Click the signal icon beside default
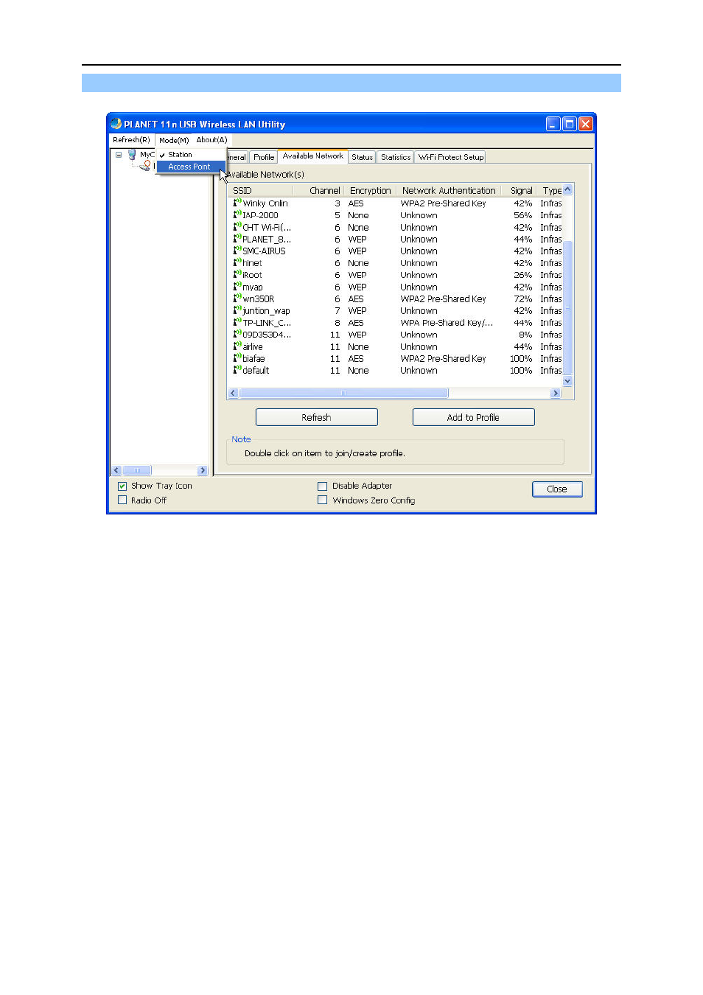The image size is (703, 995). click(x=237, y=370)
